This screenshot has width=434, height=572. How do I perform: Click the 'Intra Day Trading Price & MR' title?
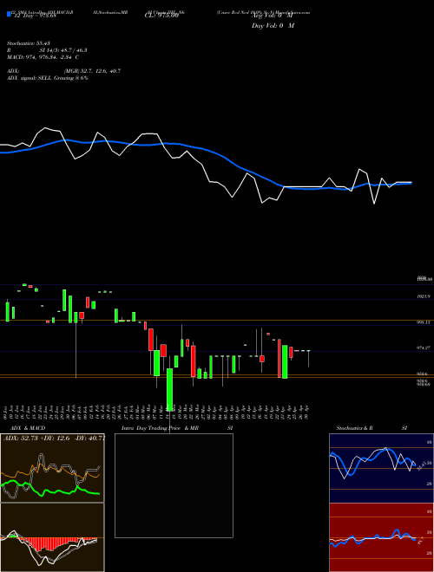(160, 428)
